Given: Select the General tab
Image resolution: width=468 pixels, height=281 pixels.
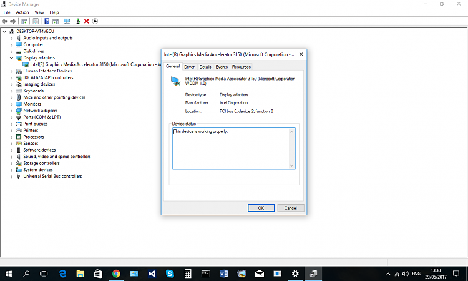Looking at the screenshot, I should pos(173,66).
